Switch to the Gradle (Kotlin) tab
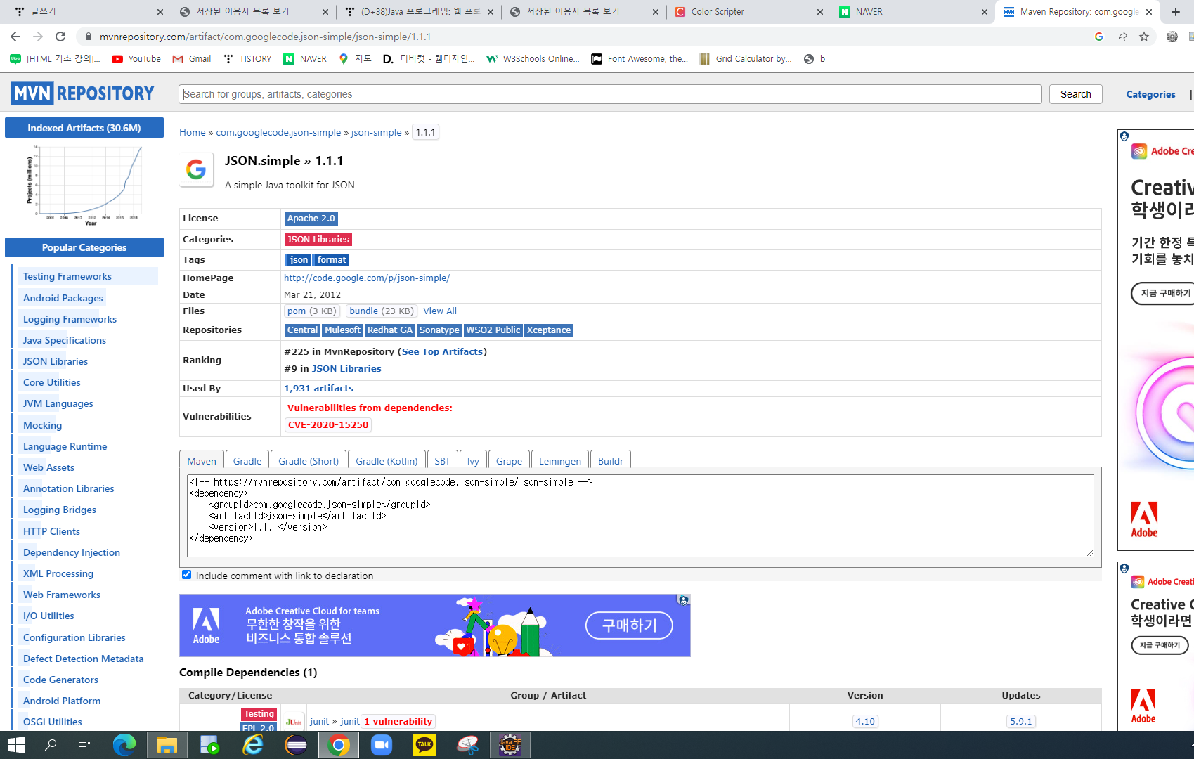This screenshot has height=759, width=1194. (x=387, y=460)
